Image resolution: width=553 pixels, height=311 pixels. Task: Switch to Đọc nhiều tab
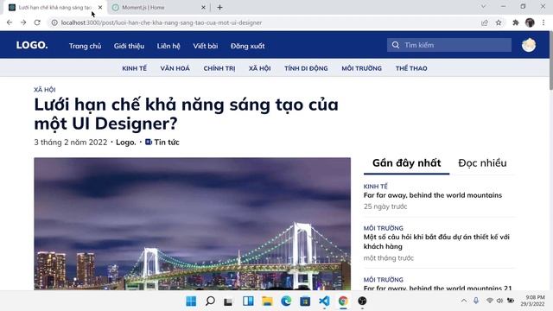click(x=482, y=163)
